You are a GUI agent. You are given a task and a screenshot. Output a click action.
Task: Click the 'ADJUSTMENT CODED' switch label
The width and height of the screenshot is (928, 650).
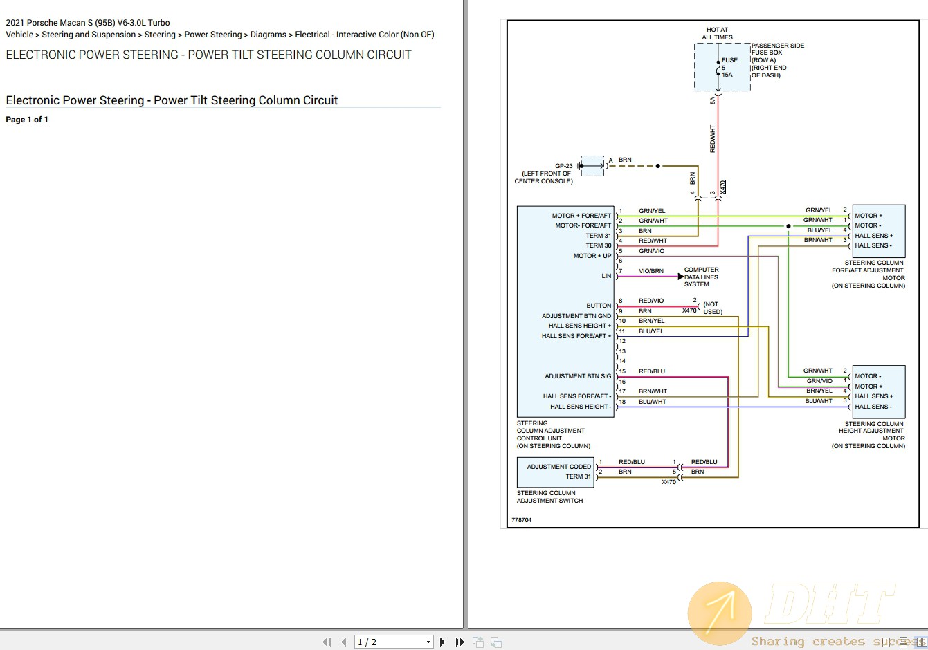click(x=559, y=467)
